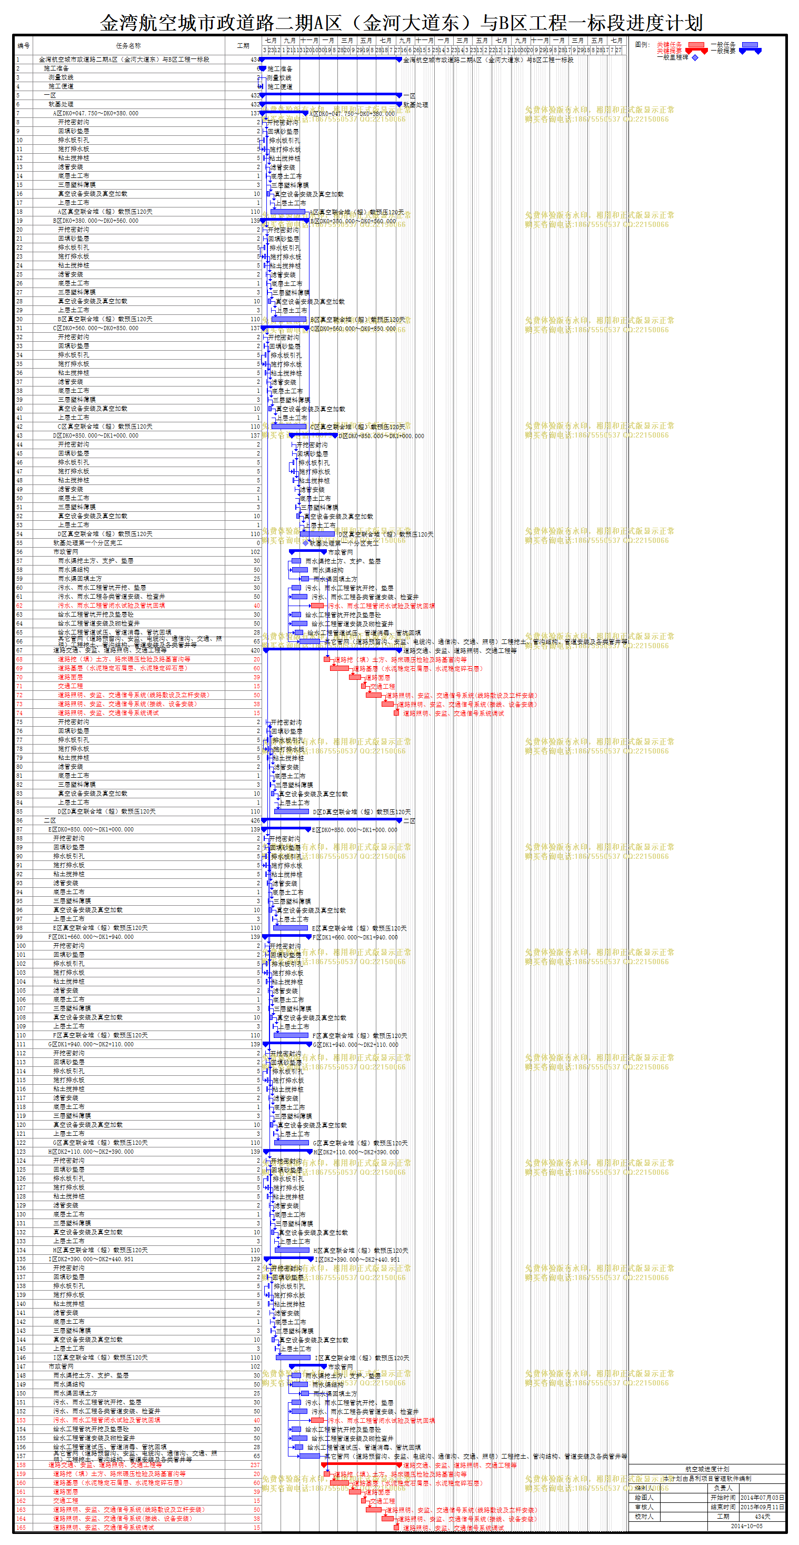This screenshot has width=799, height=1545.
Task: Select row 87 E区DK0+850.000~DK1+000.000
Action: point(91,829)
